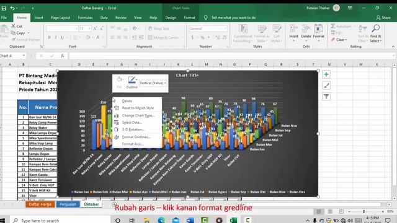397x223 pixels.
Task: Click the Chart Styles brush button
Action: pyautogui.click(x=326, y=85)
